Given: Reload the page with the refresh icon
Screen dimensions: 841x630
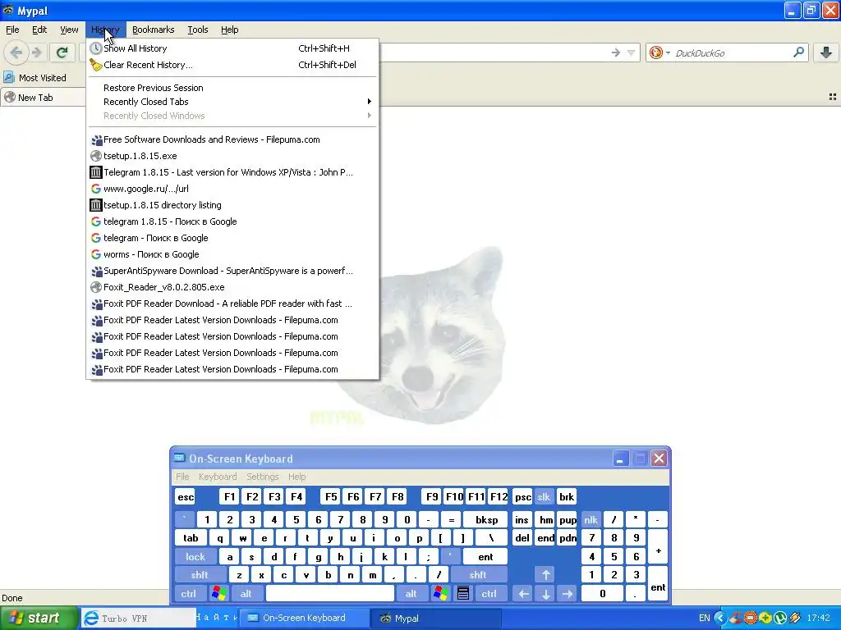Looking at the screenshot, I should point(62,52).
